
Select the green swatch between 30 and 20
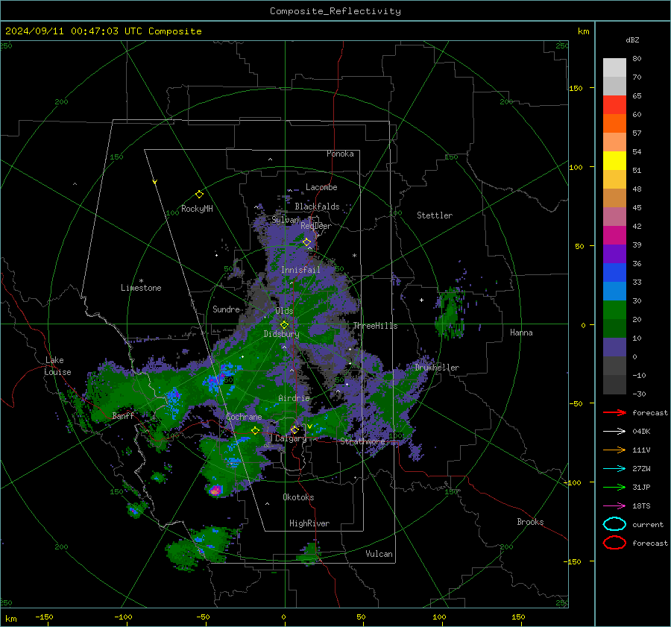(x=614, y=310)
